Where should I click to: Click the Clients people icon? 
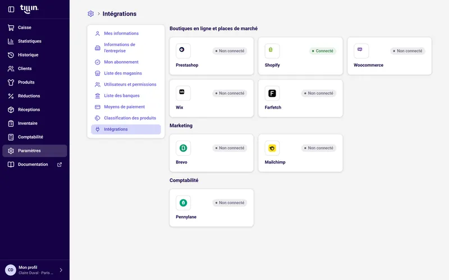click(x=11, y=68)
